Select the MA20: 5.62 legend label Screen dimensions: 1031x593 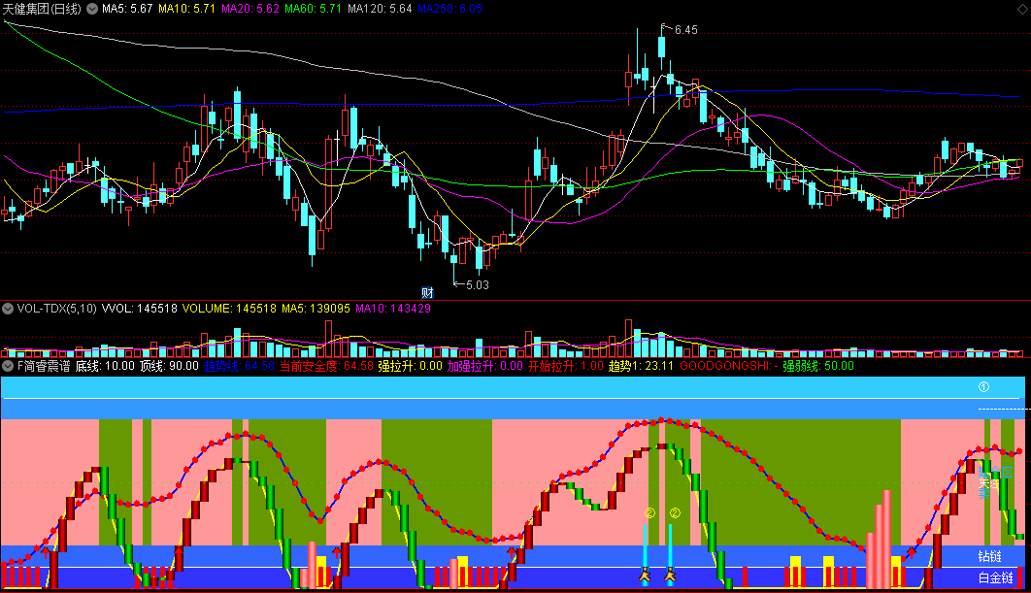click(x=249, y=9)
